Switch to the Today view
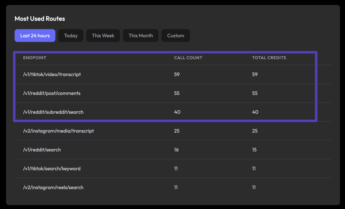Screen dimensions: 345x209 (x=71, y=35)
